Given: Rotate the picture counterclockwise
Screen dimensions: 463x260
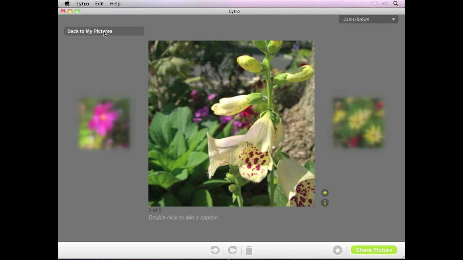Looking at the screenshot, I should point(215,250).
